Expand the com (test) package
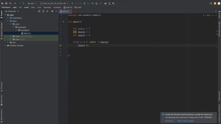This screenshot has height=124, width=221. pyautogui.click(x=10, y=39)
